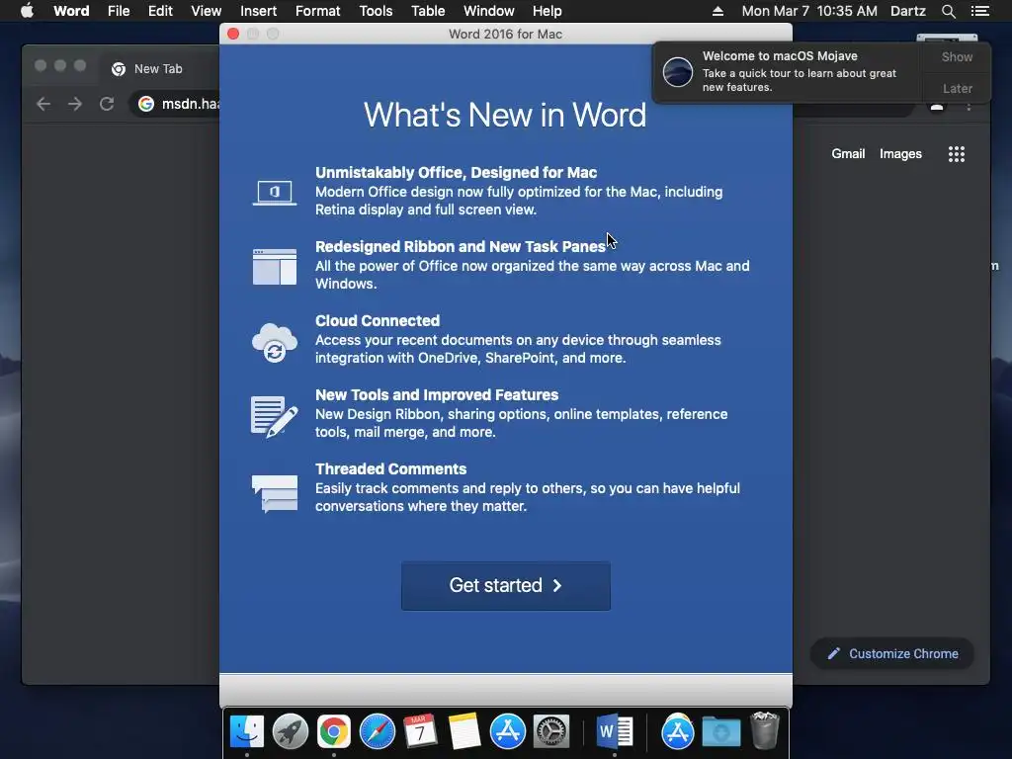Click the Get started button
Image resolution: width=1012 pixels, height=759 pixels.
pos(505,585)
